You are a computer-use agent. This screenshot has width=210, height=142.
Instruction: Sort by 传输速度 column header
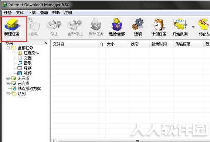click(189, 44)
